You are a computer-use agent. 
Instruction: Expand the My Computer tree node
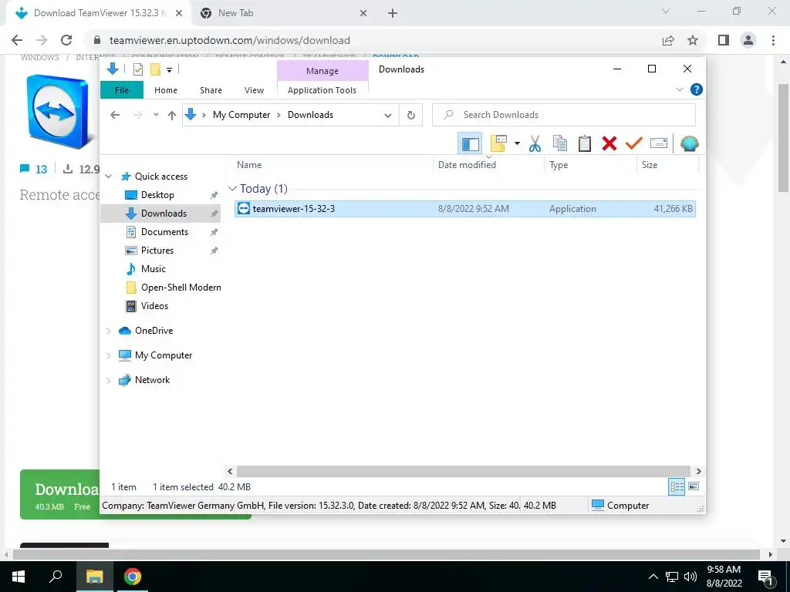pos(108,356)
